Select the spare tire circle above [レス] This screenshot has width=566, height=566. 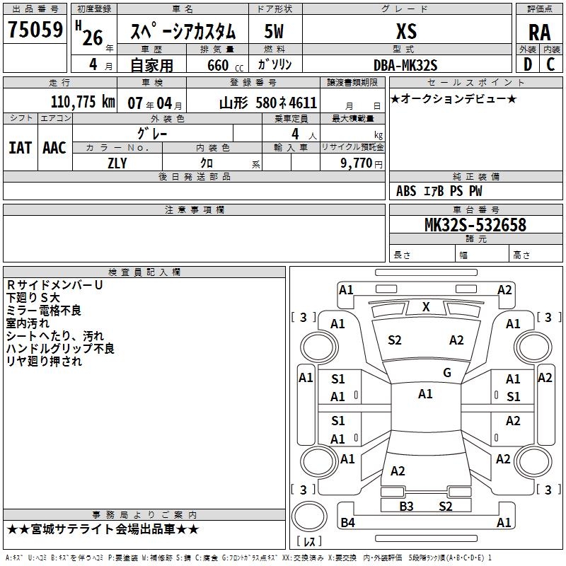coord(309,516)
